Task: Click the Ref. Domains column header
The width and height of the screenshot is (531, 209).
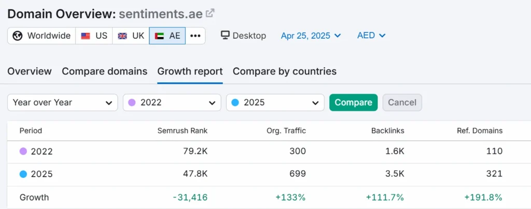Action: (480, 131)
